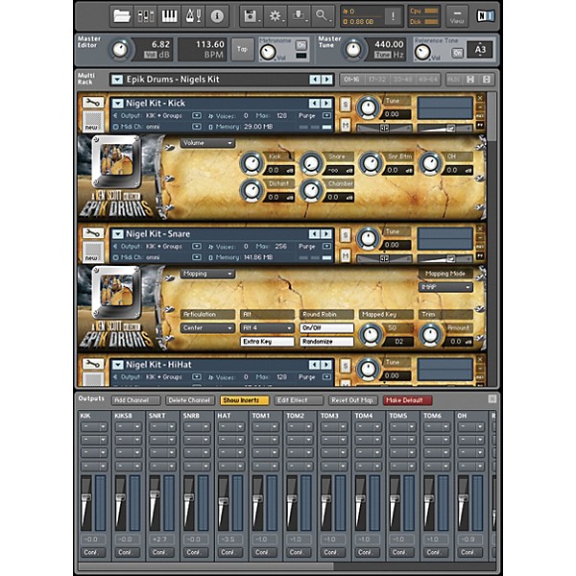This screenshot has width=576, height=576.
Task: Load next instrument for Nigel Kit - Snare
Action: tap(325, 234)
